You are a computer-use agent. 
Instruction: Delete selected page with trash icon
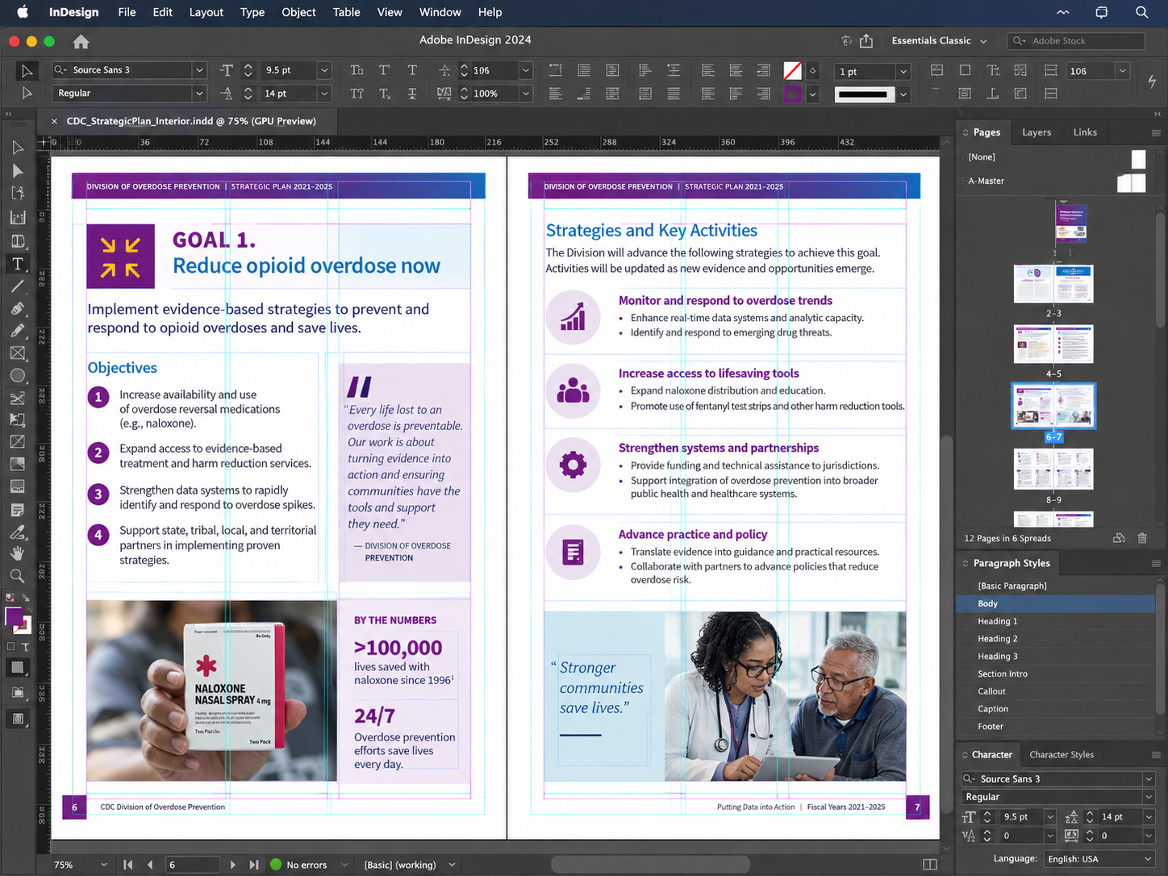[1142, 538]
